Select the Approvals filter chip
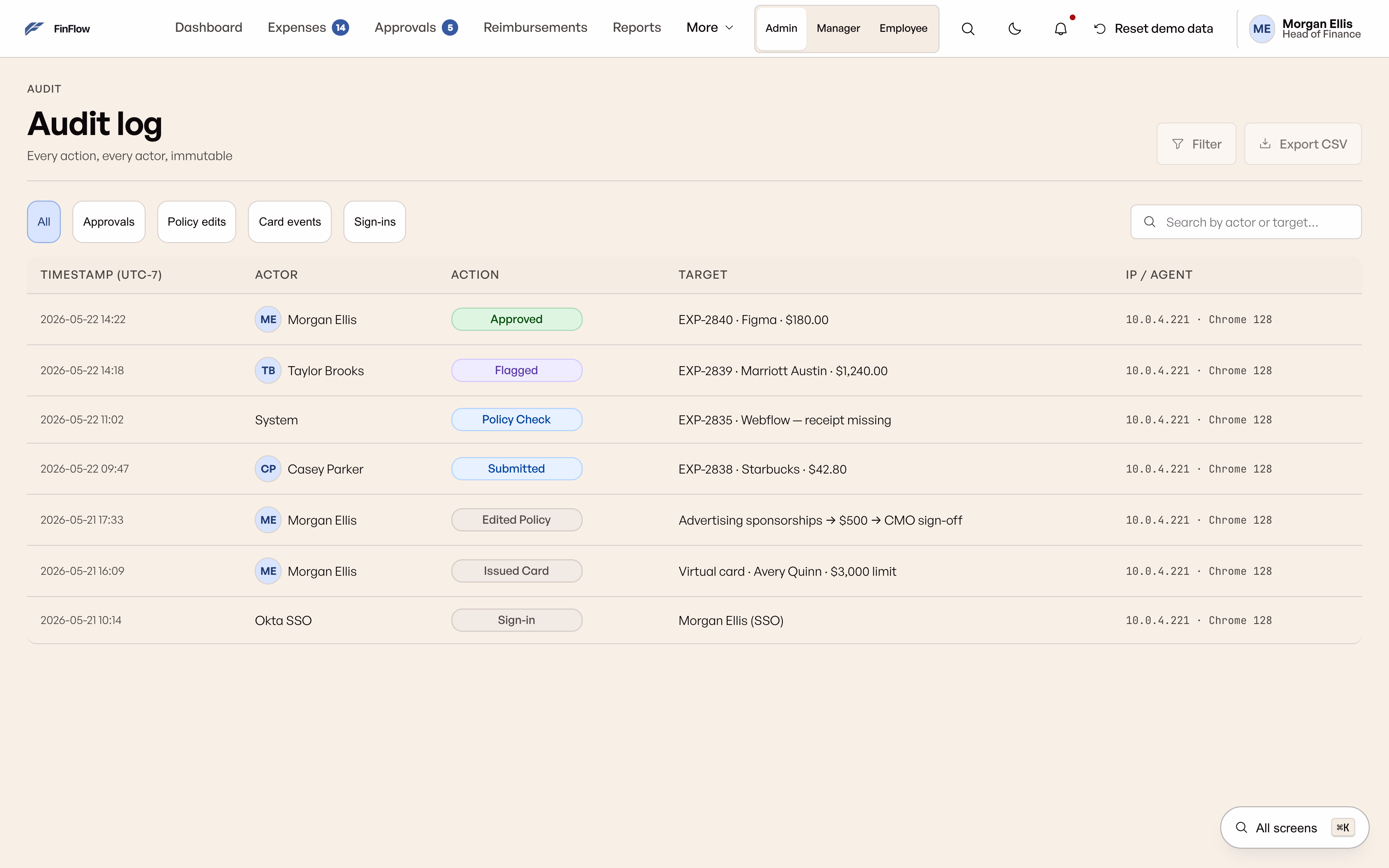This screenshot has height=868, width=1389. (x=108, y=222)
